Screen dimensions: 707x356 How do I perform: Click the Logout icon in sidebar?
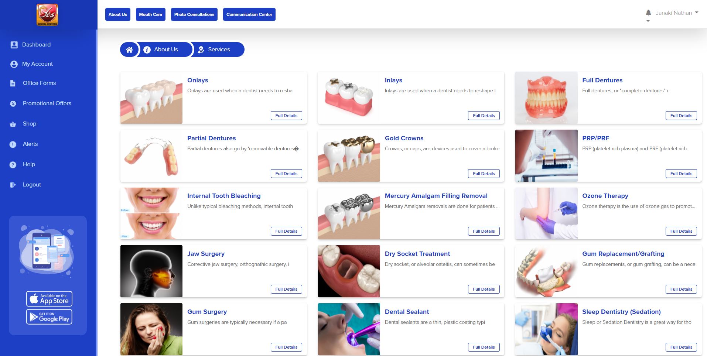[13, 185]
